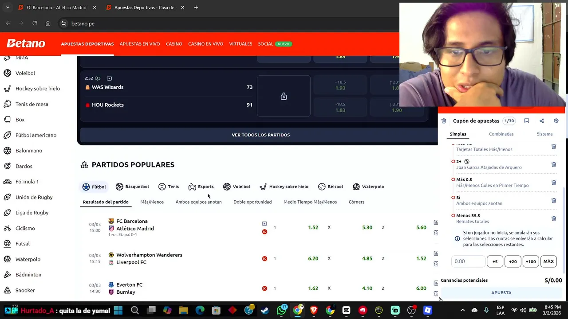The height and width of the screenshot is (319, 568).
Task: Switch coupon to Sistema tab
Action: 544,134
